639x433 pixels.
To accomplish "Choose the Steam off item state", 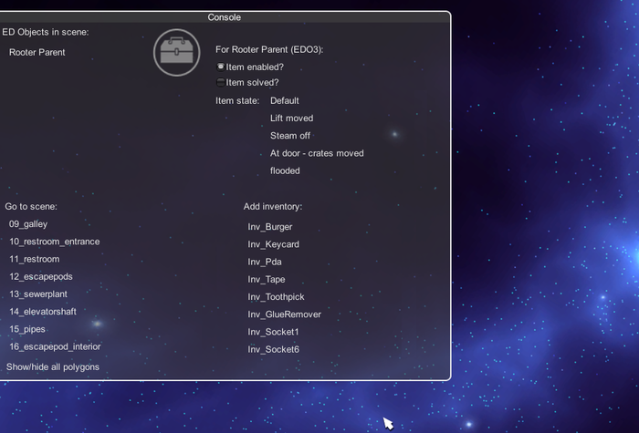I will (x=290, y=136).
